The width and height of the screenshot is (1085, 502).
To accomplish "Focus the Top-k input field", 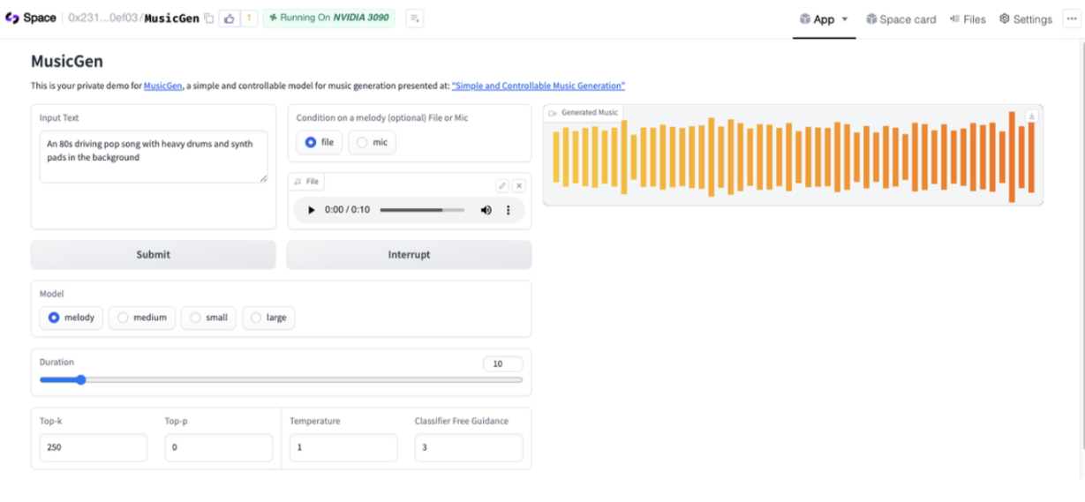I will click(x=93, y=447).
